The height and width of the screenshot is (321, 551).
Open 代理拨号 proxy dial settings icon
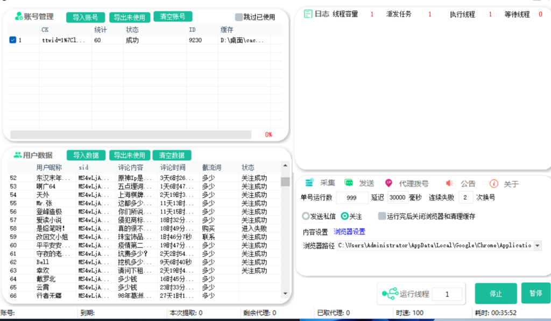[x=388, y=183]
